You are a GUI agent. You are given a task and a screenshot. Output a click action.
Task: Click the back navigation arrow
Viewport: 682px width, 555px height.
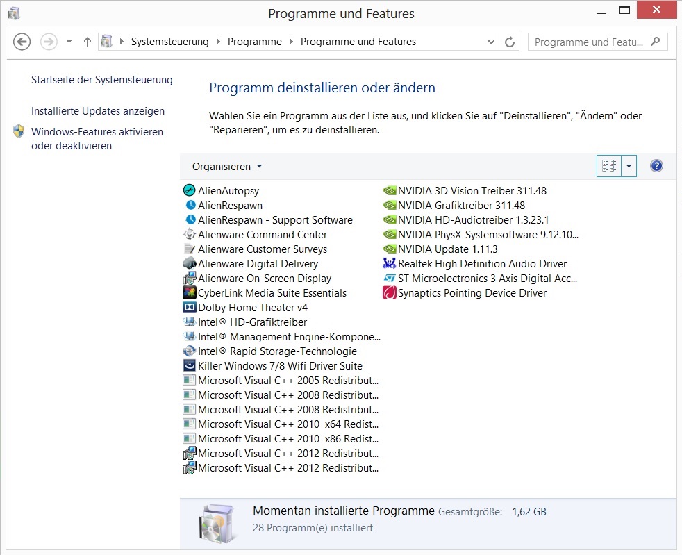click(22, 42)
